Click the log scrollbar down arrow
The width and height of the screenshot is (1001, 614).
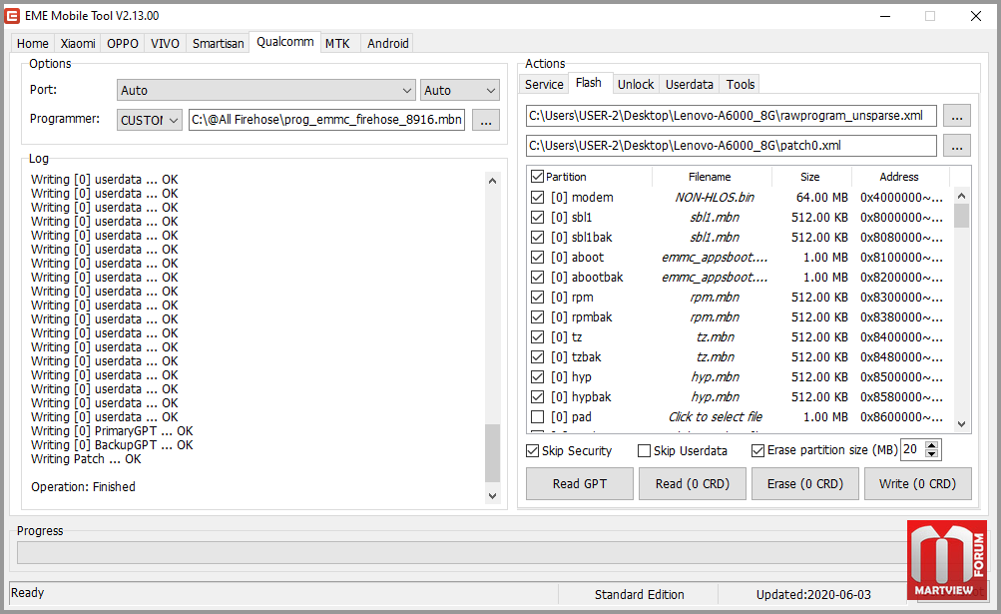pos(492,496)
